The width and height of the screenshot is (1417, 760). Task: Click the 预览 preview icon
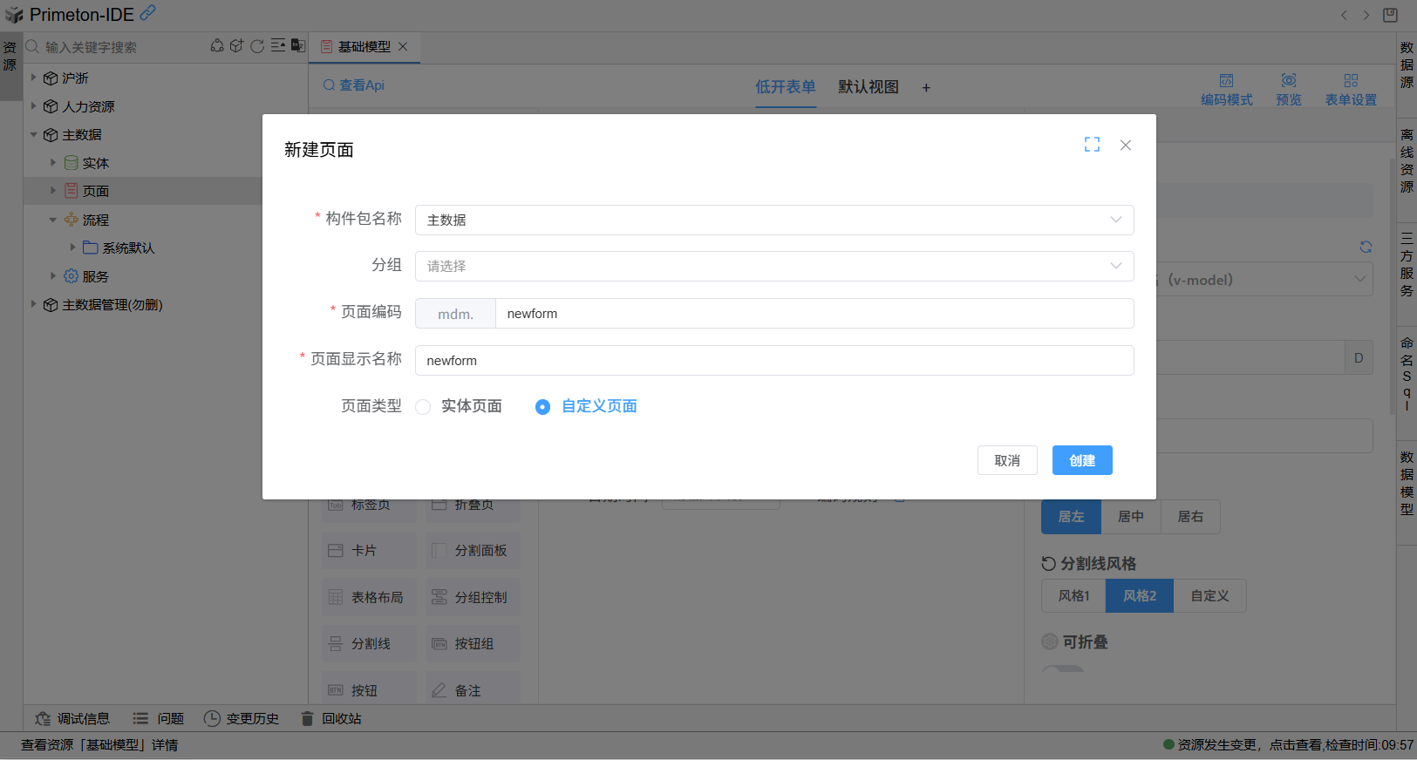coord(1288,89)
